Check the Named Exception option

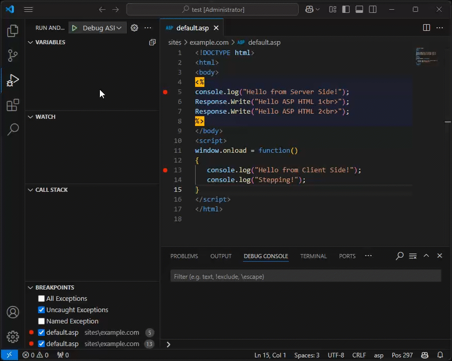41,321
